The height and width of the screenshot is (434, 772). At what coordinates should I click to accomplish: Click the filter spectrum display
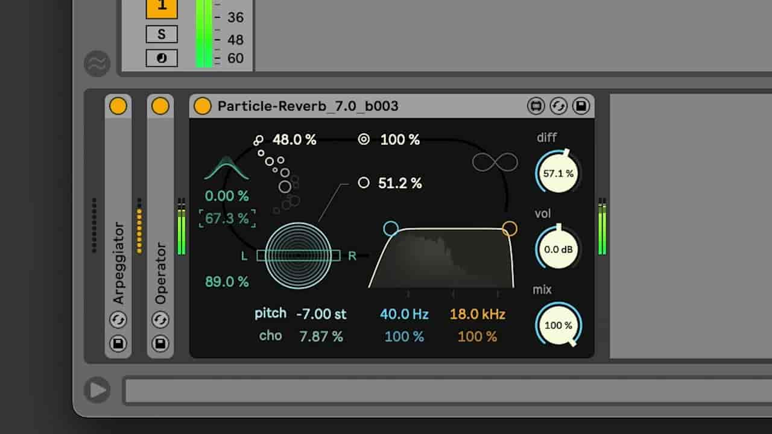coord(441,258)
